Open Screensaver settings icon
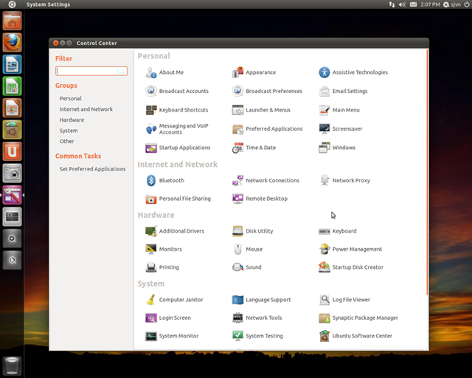Viewport: 472px width, 378px height. (324, 128)
